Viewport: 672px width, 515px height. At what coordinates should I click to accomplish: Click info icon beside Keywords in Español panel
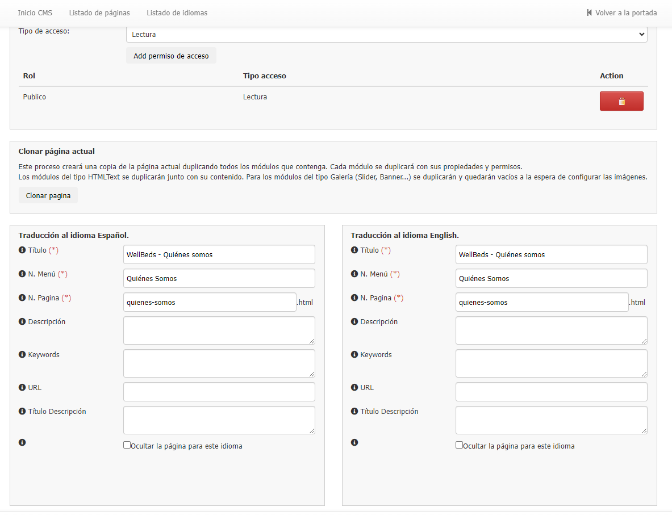tap(22, 354)
